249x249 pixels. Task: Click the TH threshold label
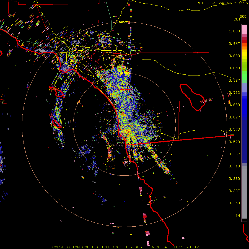click(x=238, y=216)
